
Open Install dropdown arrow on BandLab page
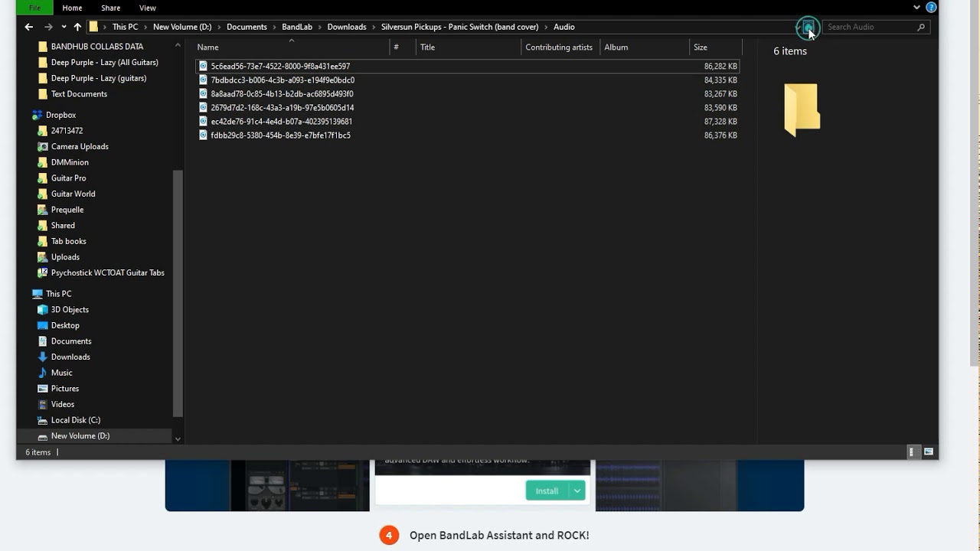(578, 491)
